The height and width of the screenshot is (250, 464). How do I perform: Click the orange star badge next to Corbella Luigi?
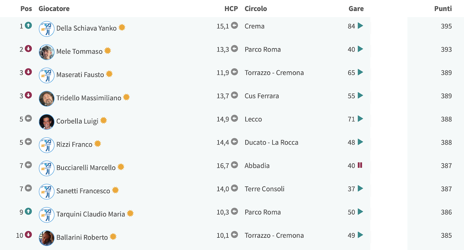tap(103, 120)
